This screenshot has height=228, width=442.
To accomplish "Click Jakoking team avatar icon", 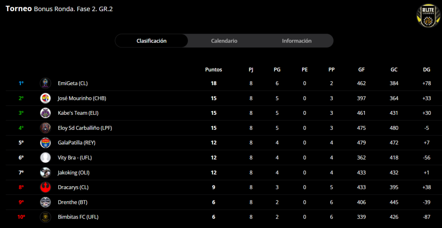I will coord(45,173).
